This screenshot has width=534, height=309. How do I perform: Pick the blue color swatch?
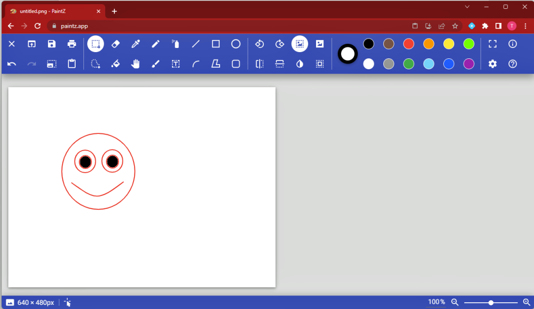(x=449, y=64)
